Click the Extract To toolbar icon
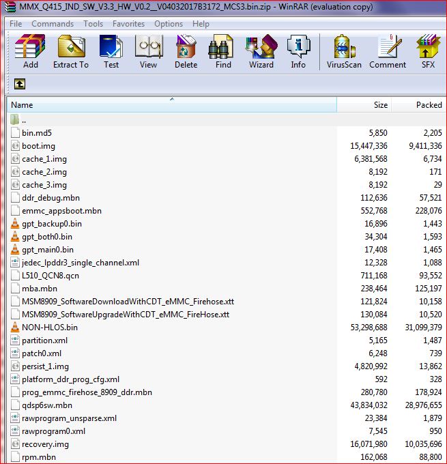 [71, 51]
